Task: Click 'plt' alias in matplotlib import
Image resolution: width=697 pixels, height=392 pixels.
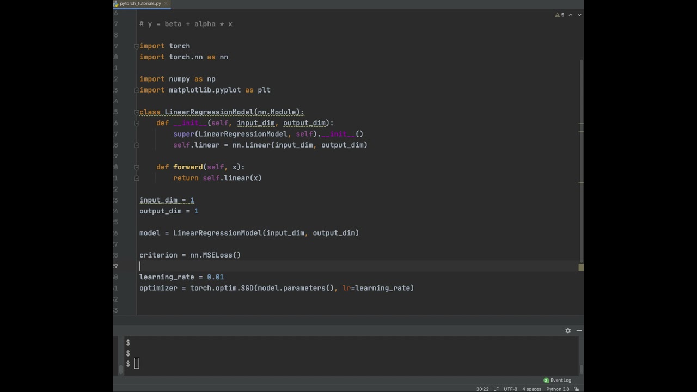Action: point(264,90)
